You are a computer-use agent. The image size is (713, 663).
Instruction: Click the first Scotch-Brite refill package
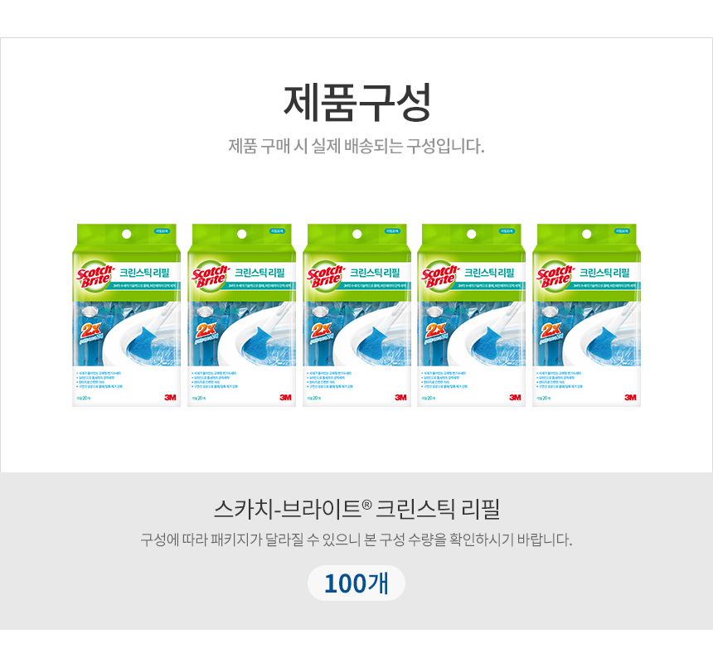pyautogui.click(x=126, y=315)
